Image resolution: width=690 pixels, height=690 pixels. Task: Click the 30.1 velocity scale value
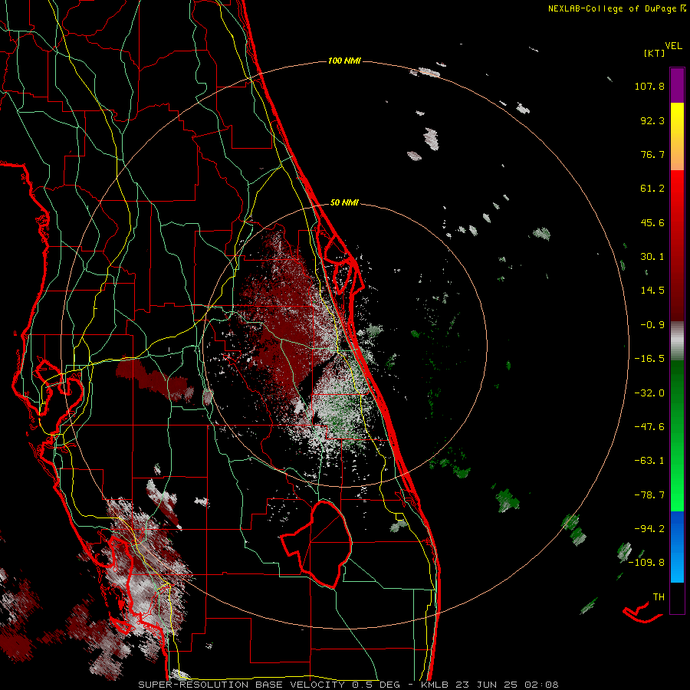tap(652, 257)
